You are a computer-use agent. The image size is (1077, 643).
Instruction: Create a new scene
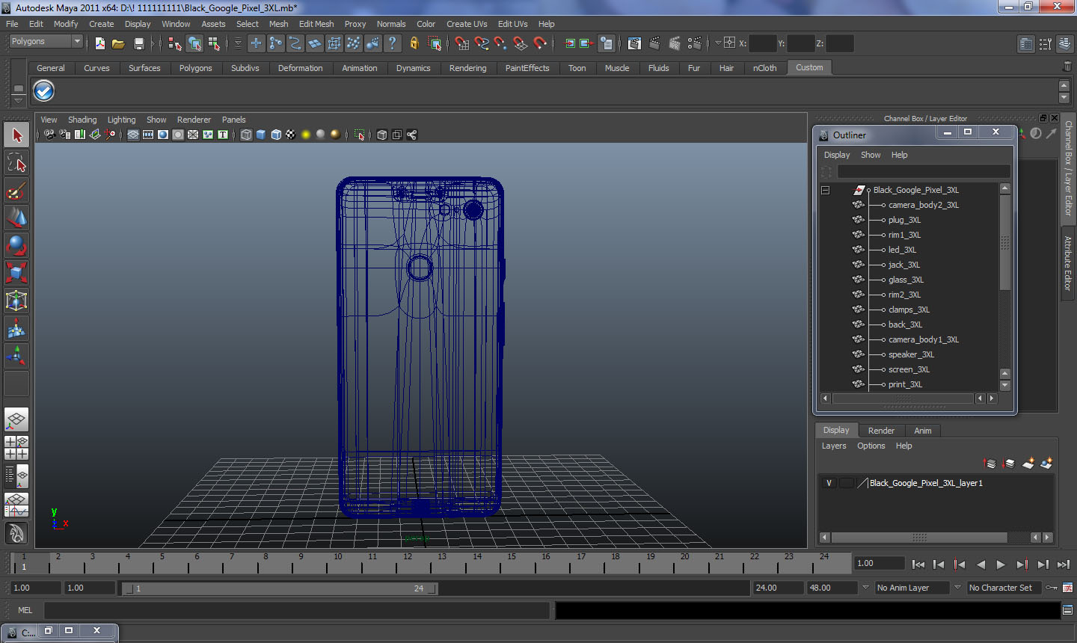click(x=99, y=43)
